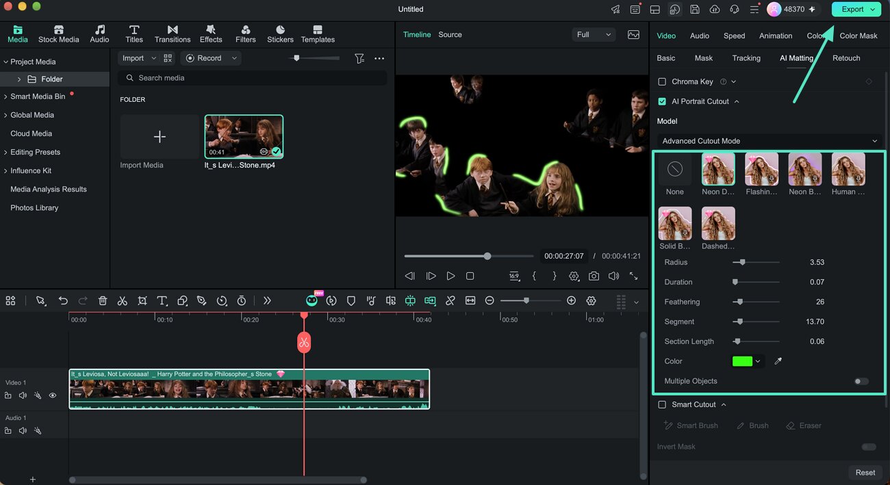Image resolution: width=890 pixels, height=485 pixels.
Task: Click the green Color swatch
Action: pos(742,361)
